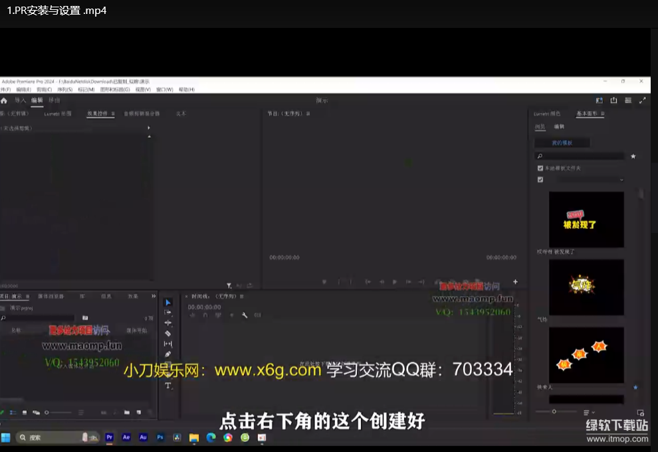Image resolution: width=658 pixels, height=452 pixels.
Task: Click the Quick Export share icon
Action: (614, 100)
